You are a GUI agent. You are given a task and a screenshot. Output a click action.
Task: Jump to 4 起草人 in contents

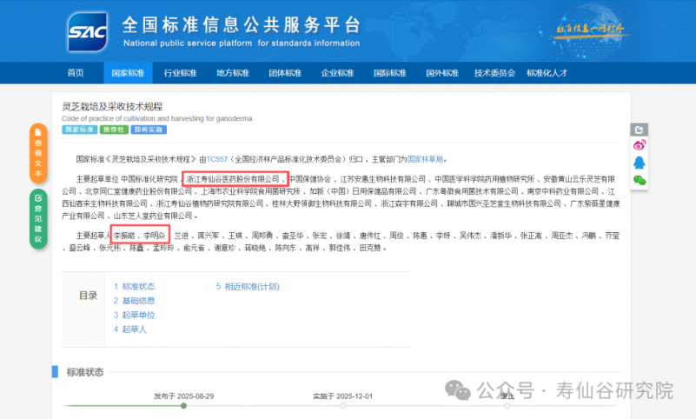[130, 329]
